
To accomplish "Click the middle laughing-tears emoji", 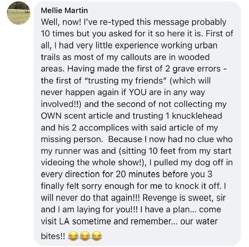I will point(84,236).
